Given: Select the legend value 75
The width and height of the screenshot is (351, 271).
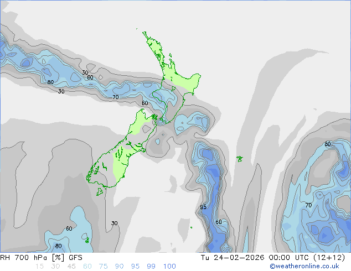Looking at the screenshot, I should (103, 267).
